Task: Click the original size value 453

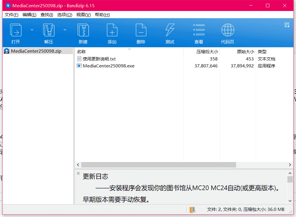Action: [x=250, y=59]
